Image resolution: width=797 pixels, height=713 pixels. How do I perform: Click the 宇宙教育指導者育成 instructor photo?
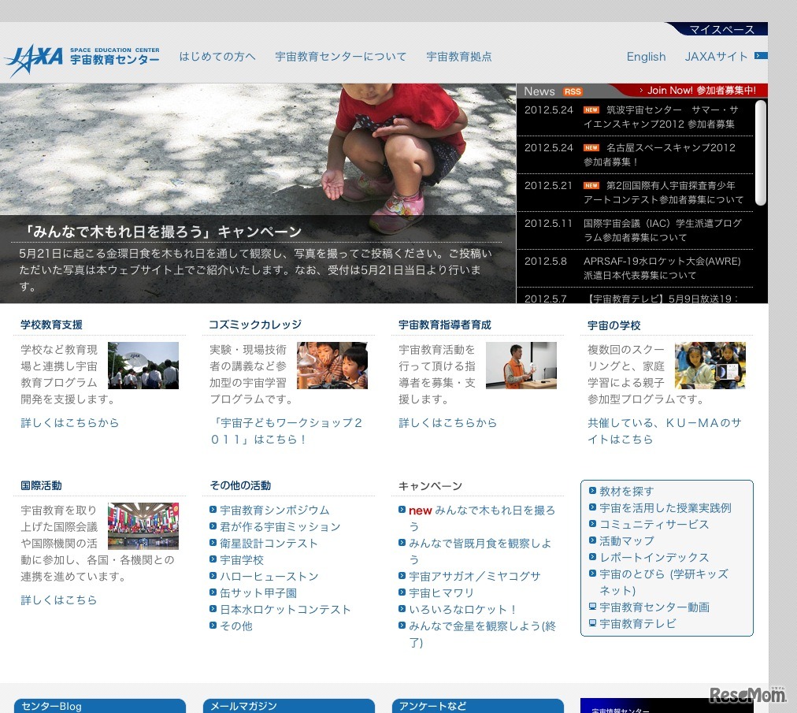521,366
